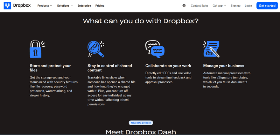
Task: Click the magnifying glass link illustration
Action: click(x=96, y=49)
